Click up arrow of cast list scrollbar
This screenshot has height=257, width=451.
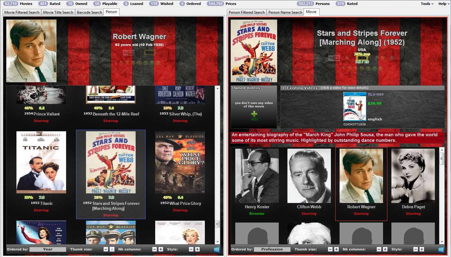442,150
